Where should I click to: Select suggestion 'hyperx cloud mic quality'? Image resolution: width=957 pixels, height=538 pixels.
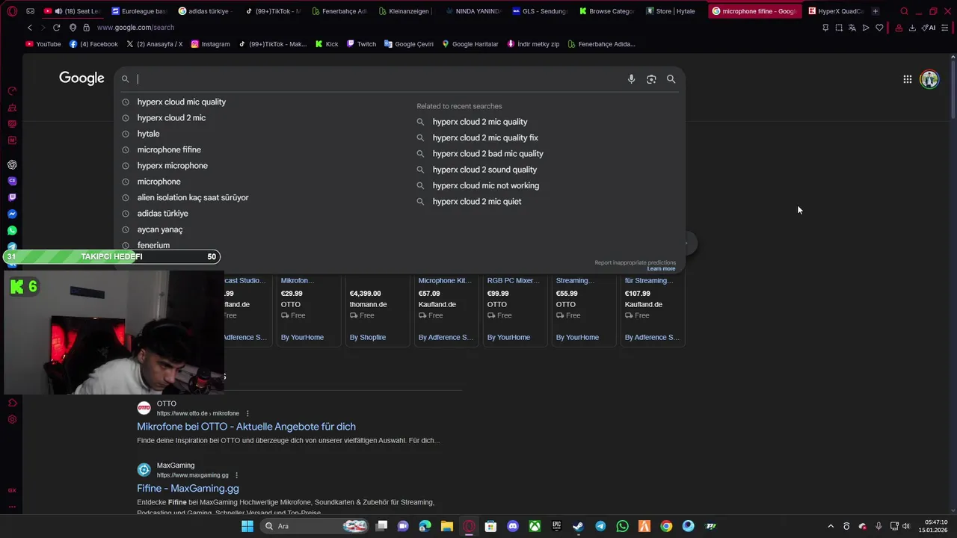182,102
